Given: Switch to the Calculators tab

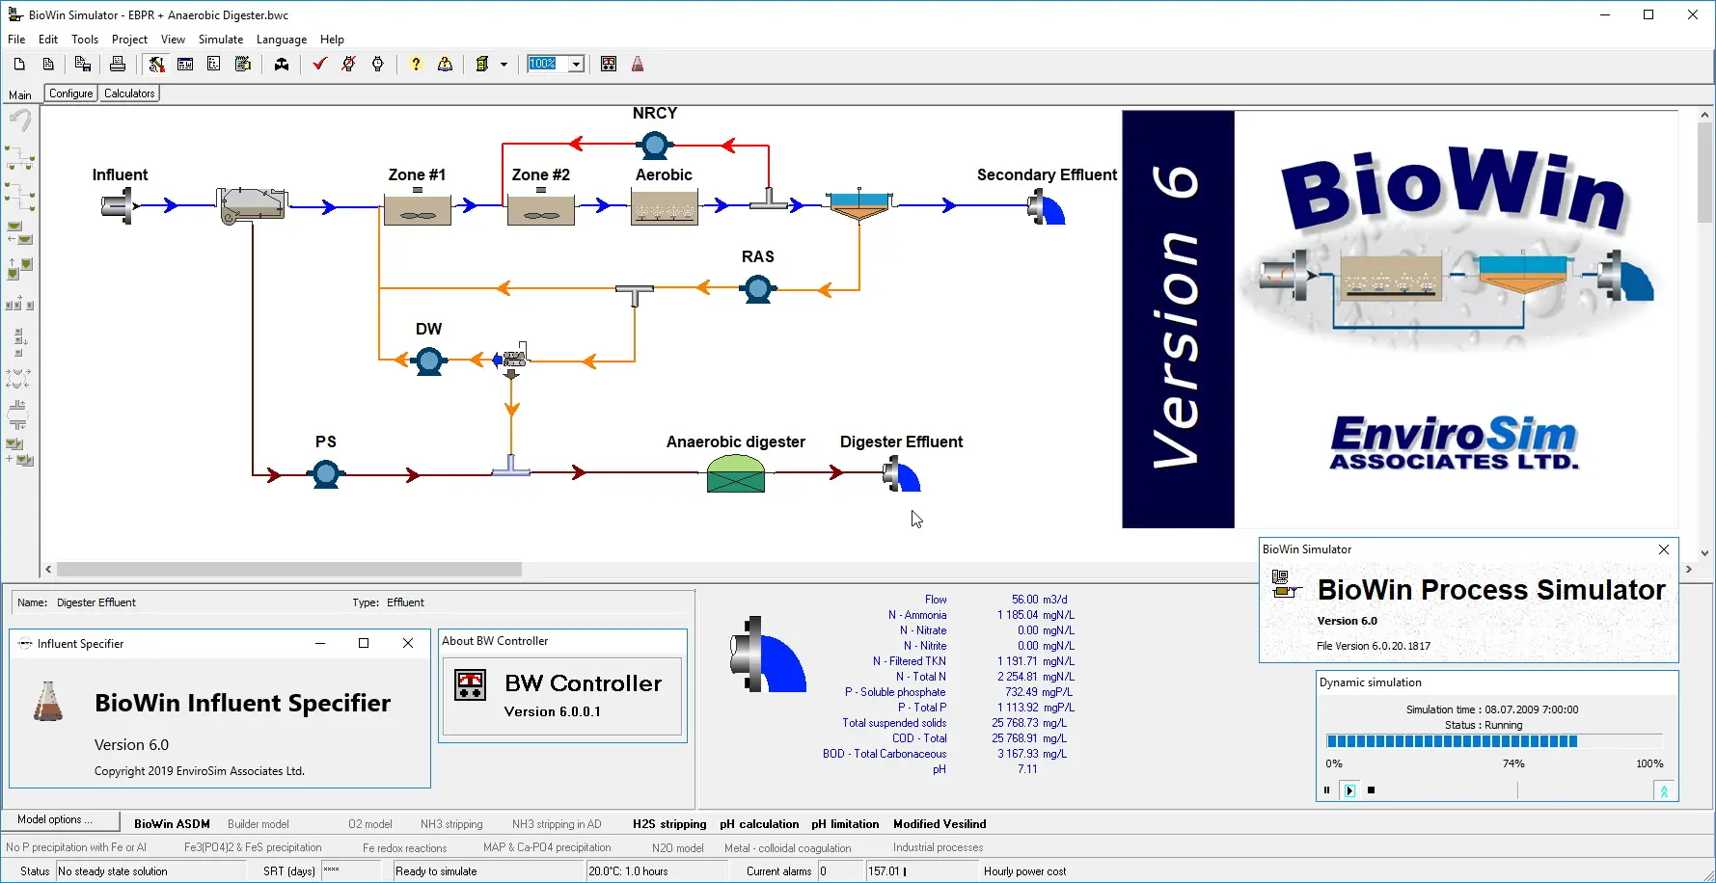Looking at the screenshot, I should (129, 94).
